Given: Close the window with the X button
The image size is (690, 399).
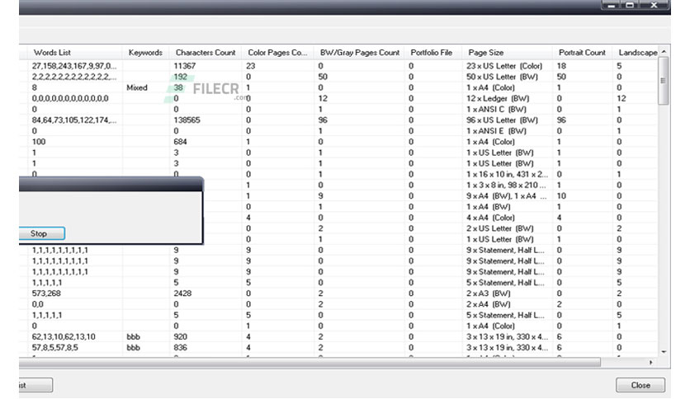Looking at the screenshot, I should point(654,5).
